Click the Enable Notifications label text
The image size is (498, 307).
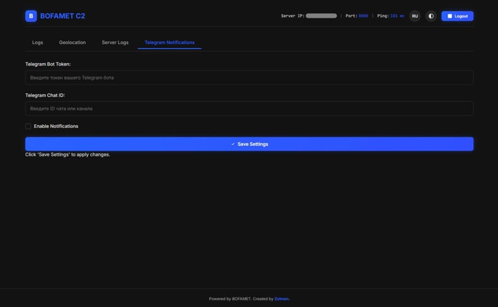[56, 126]
